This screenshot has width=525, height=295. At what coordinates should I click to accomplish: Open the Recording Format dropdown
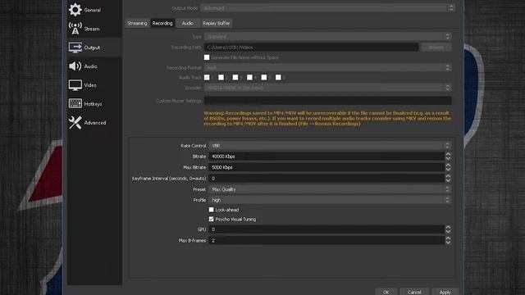coord(328,67)
